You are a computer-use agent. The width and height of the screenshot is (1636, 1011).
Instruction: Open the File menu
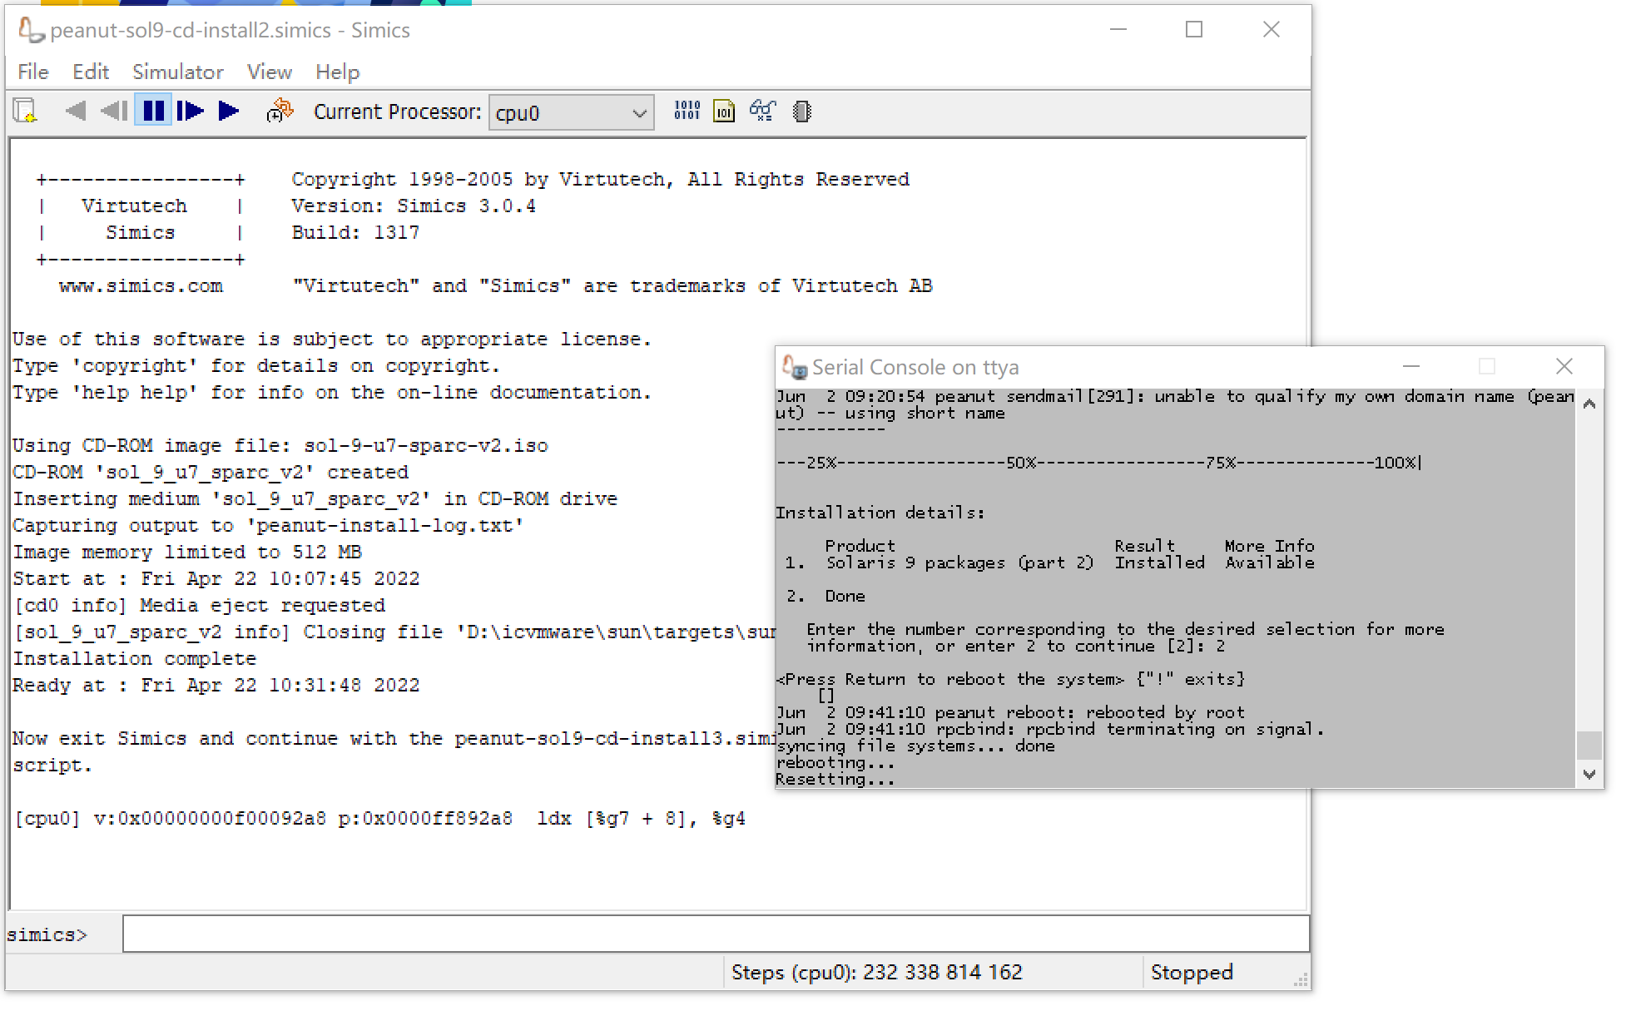(x=32, y=72)
